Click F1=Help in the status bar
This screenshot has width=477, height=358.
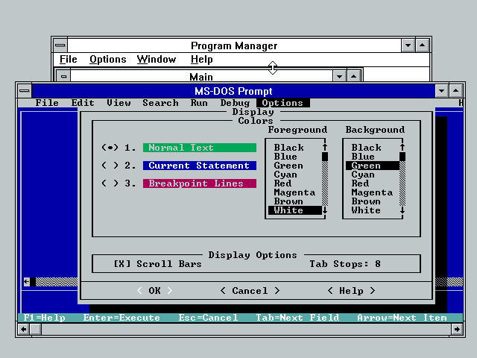(x=45, y=318)
